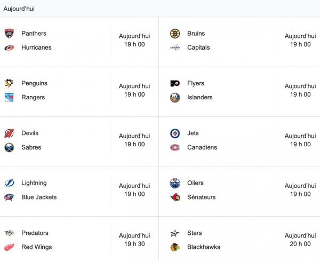
Task: Select the Philadelphia Flyers logo
Action: pyautogui.click(x=175, y=83)
